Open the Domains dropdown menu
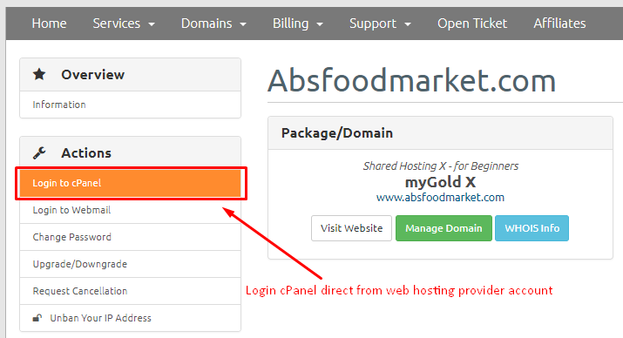Screen dimensions: 623x338 point(213,24)
